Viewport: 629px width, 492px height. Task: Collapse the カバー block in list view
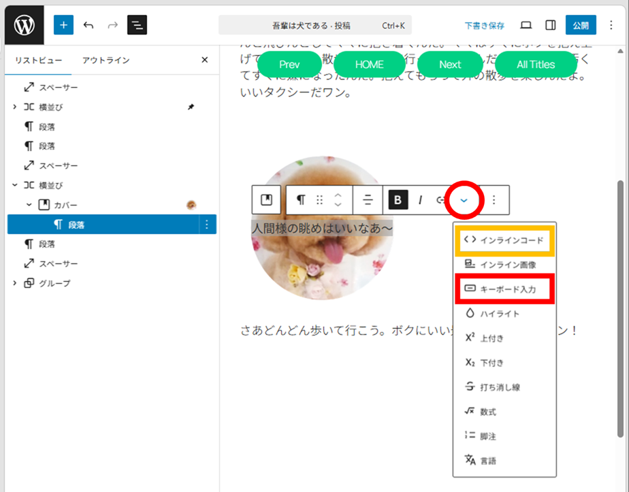click(x=29, y=205)
